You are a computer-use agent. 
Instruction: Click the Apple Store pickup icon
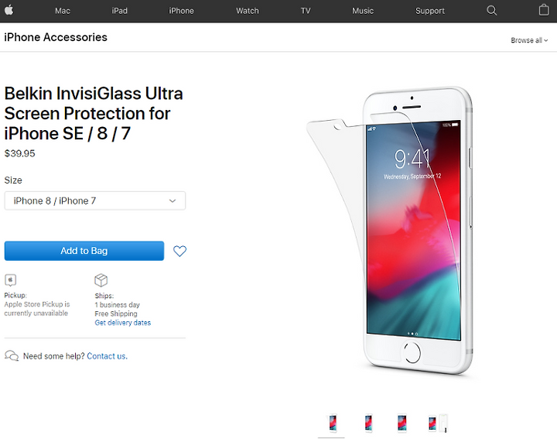click(x=11, y=280)
